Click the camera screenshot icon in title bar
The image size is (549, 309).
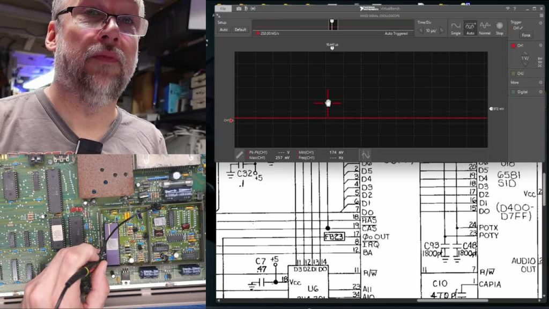(239, 9)
